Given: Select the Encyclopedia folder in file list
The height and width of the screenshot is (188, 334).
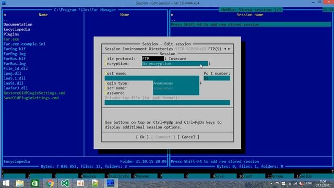Looking at the screenshot, I should (17, 29).
